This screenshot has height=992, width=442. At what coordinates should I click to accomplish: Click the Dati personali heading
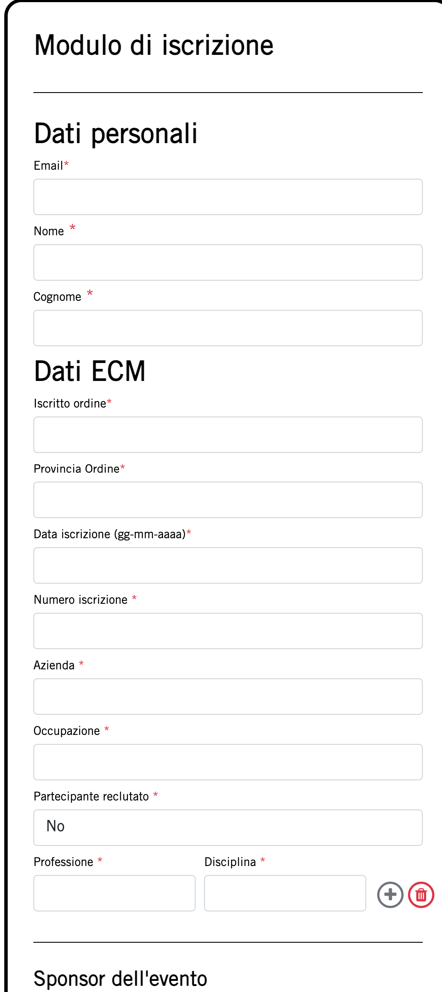point(116,134)
